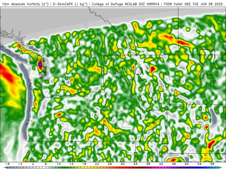Click the colorbar label "18"
Image resolution: width=226 pixels, height=169 pixels.
point(84,164)
